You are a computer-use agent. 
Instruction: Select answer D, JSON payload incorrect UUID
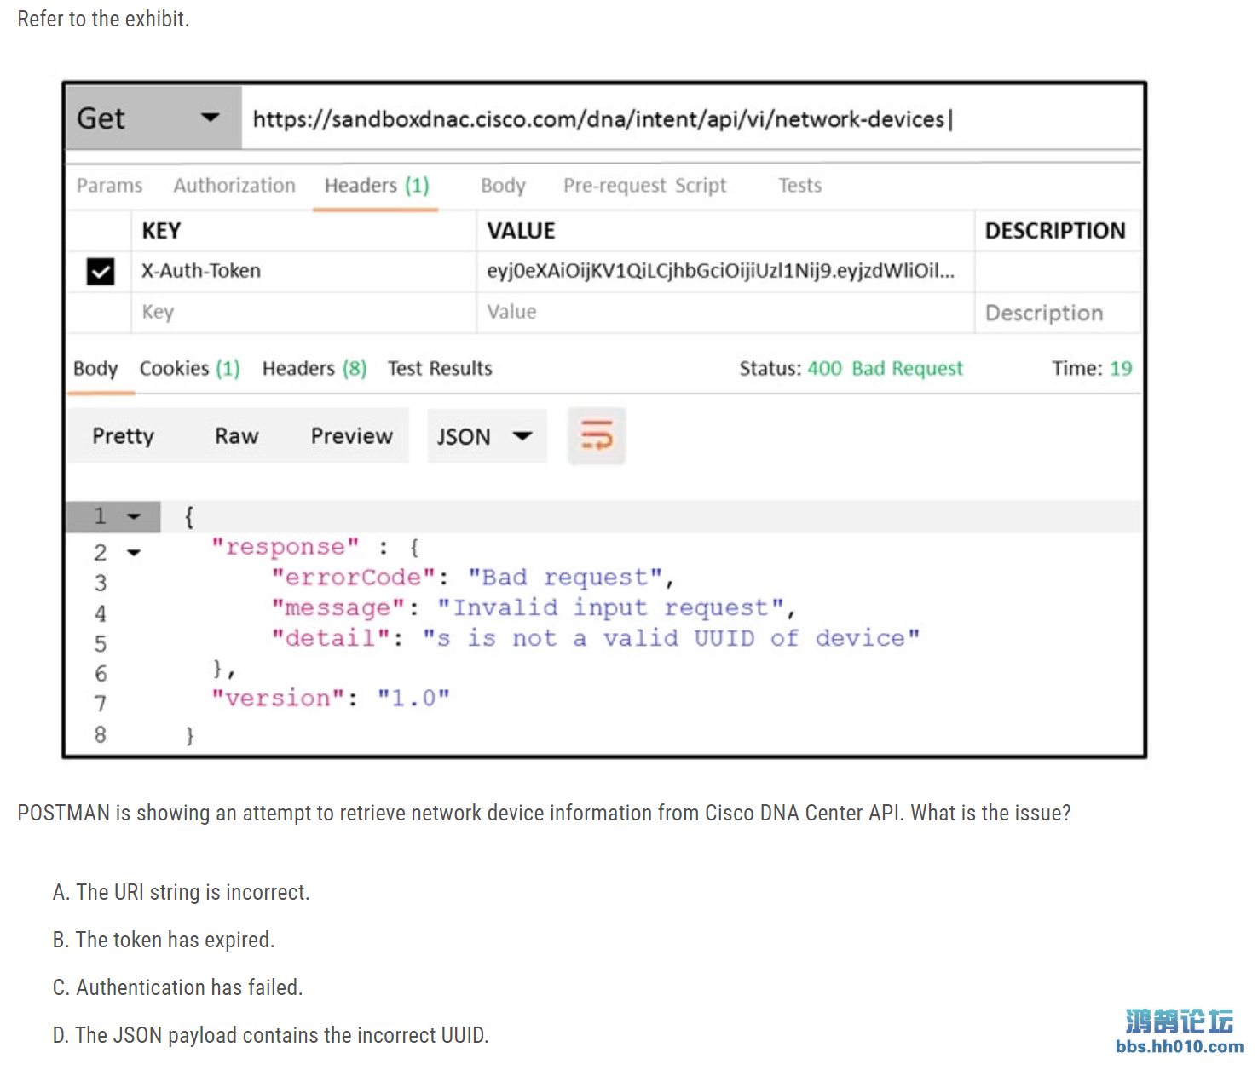pos(270,1035)
